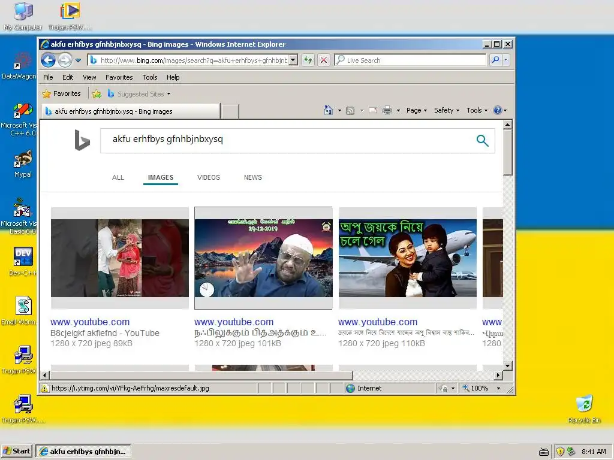Screen dimensions: 614x460
Task: Open the B8cjeigkf akfiefnd thumbnail image
Action: (120, 258)
